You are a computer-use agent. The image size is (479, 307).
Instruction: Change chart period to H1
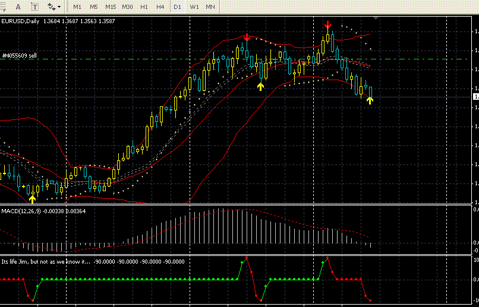(144, 7)
